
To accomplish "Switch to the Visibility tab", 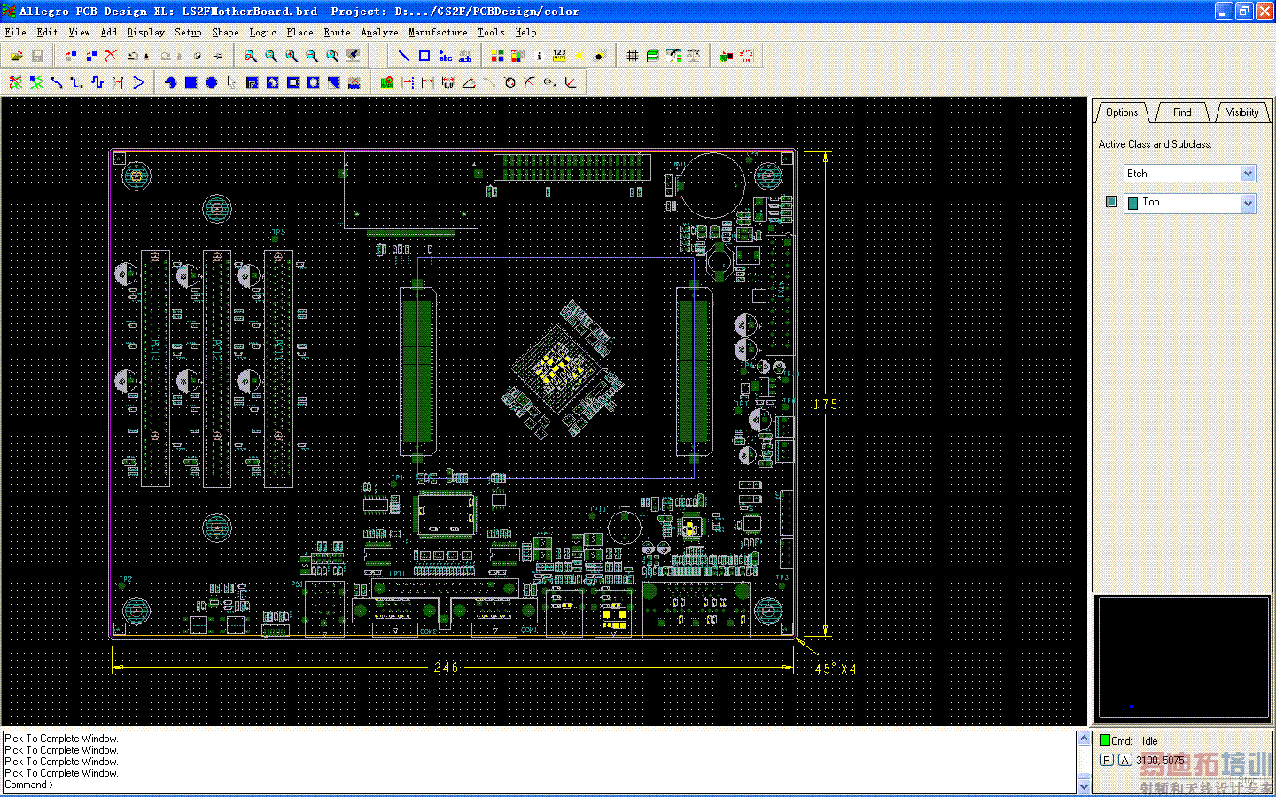I will click(x=1242, y=112).
